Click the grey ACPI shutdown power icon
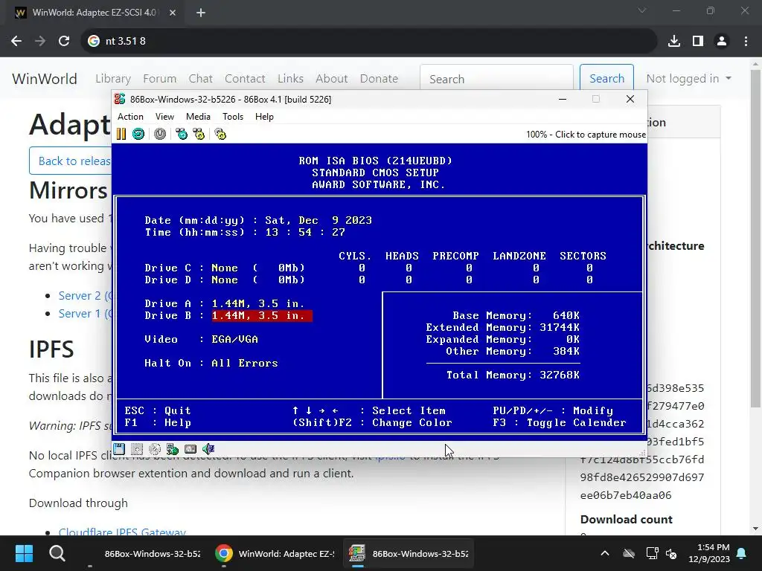 tap(160, 134)
